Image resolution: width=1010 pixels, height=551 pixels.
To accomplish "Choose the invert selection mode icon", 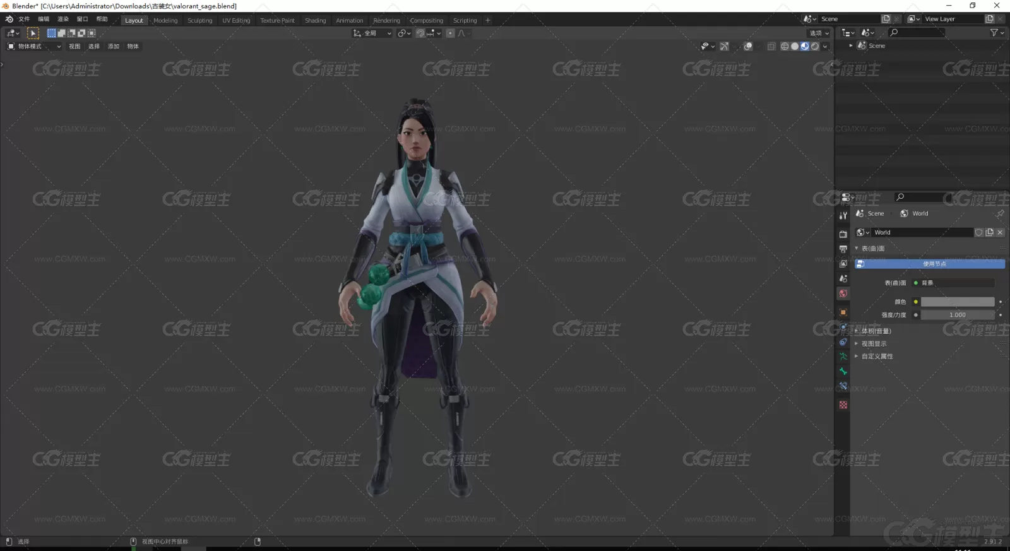I will (x=81, y=33).
